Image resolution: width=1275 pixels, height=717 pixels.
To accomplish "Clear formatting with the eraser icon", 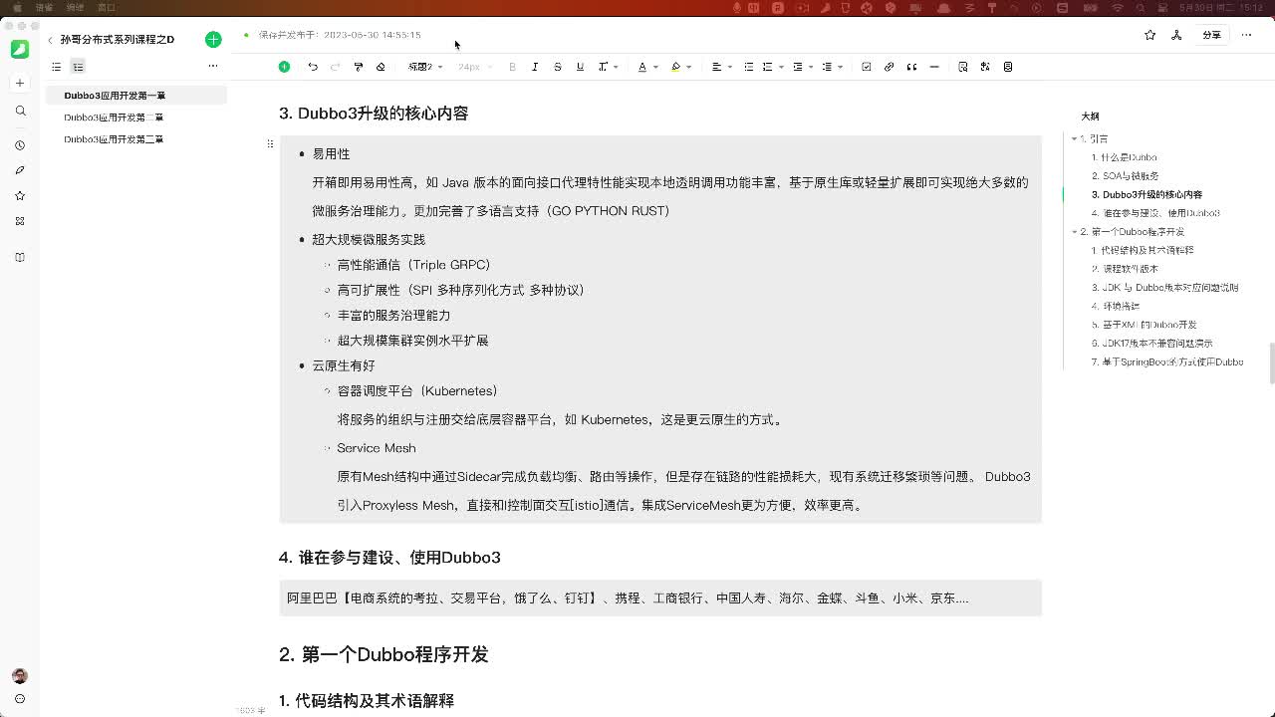I will (381, 67).
